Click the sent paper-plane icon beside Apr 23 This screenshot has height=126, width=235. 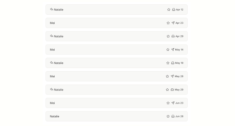click(x=173, y=23)
